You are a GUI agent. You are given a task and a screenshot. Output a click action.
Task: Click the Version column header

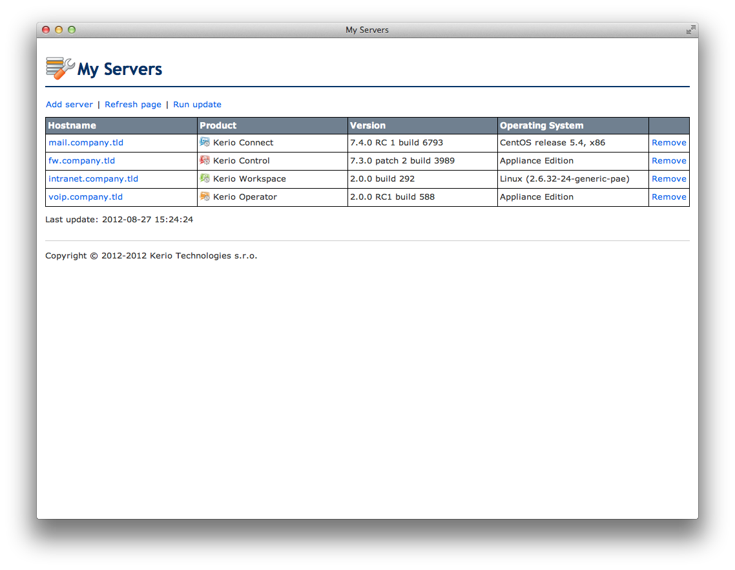422,126
